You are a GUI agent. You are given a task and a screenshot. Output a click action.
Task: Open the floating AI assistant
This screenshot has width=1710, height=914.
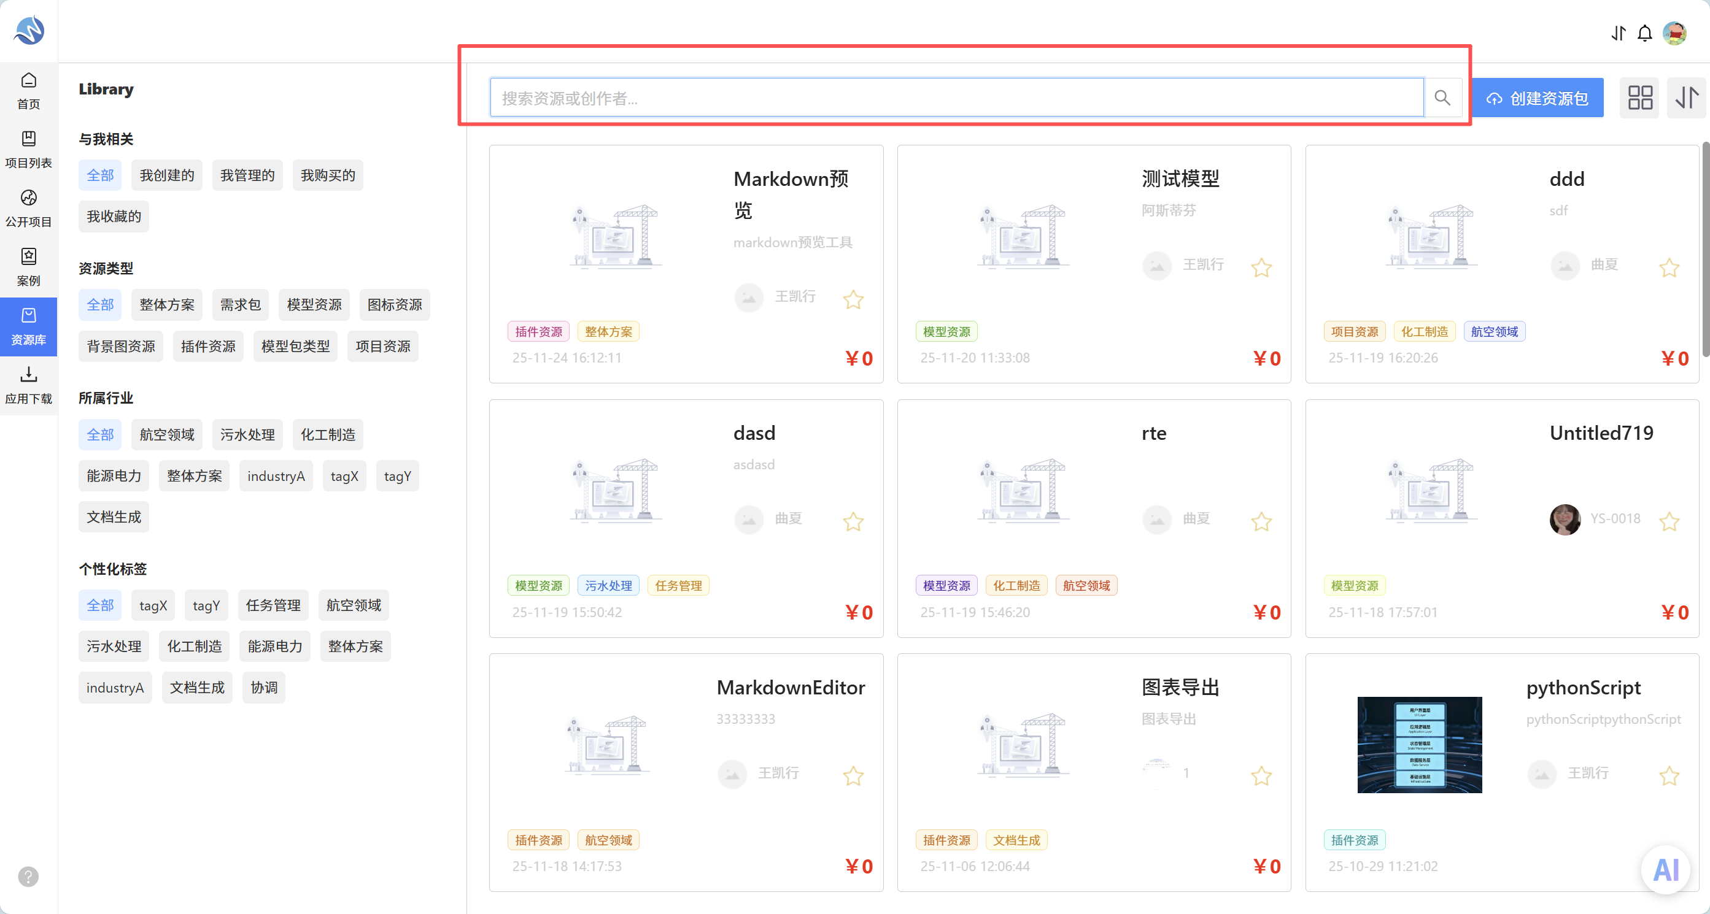click(1665, 870)
